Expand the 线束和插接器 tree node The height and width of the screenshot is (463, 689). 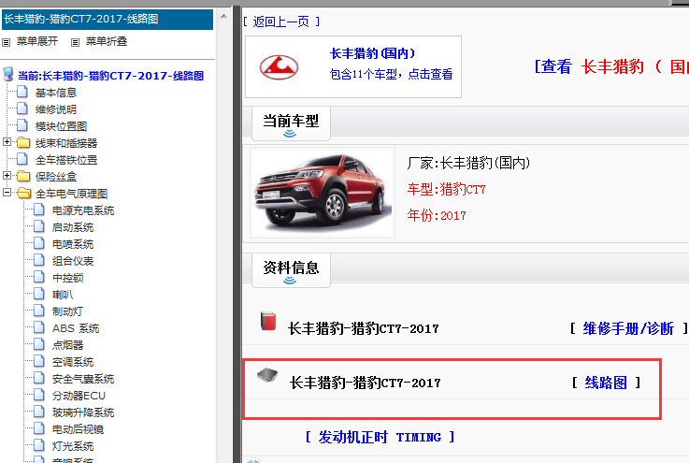[7, 141]
